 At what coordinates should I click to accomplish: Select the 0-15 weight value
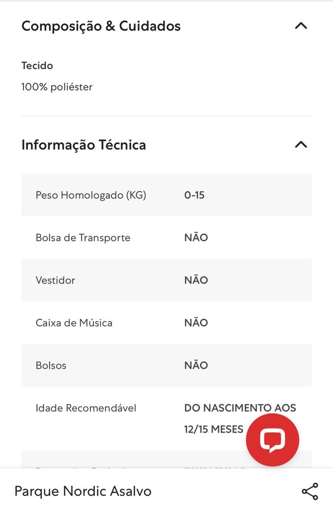[x=194, y=195]
